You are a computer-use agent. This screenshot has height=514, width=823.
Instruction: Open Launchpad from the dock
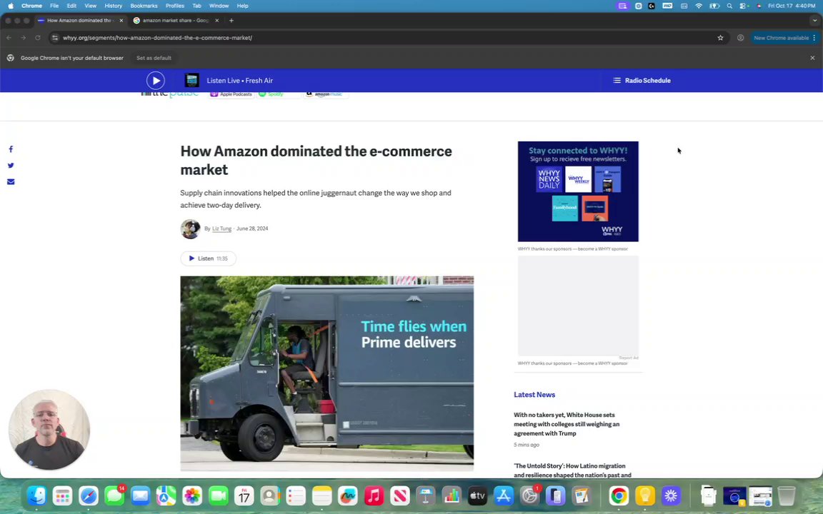coord(62,495)
